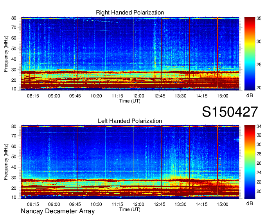Click 14:15 time tick under Right Handed plot
The height and width of the screenshot is (216, 266).
[201, 96]
